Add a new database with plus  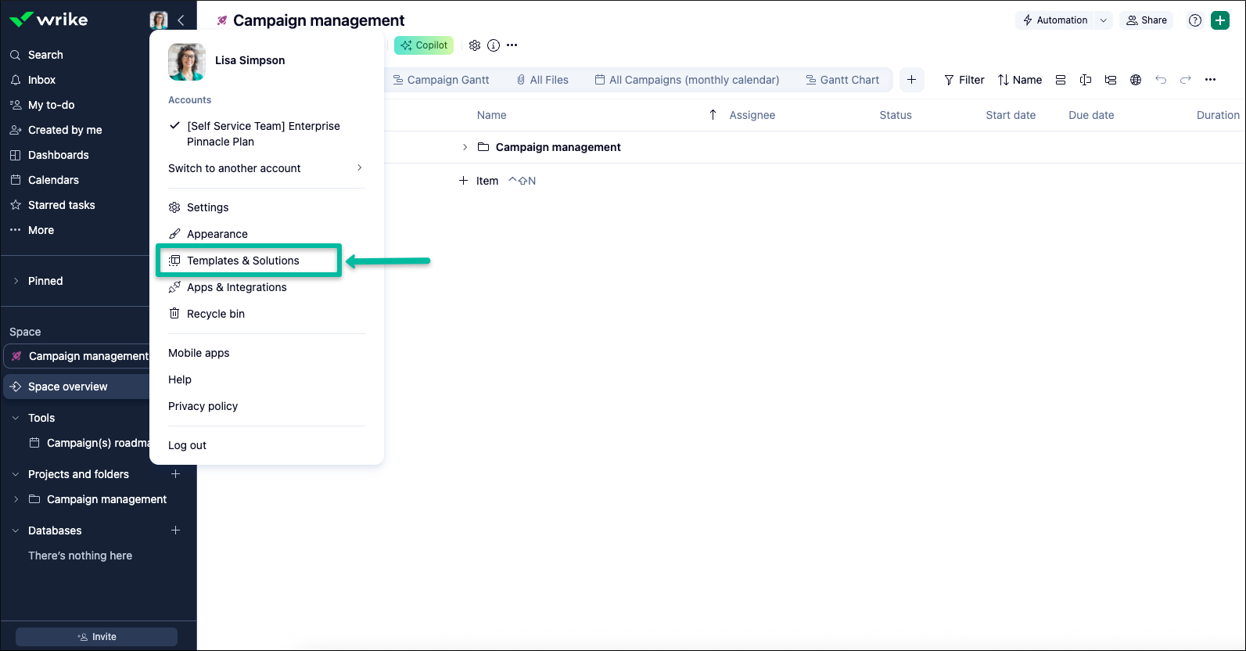coord(176,531)
